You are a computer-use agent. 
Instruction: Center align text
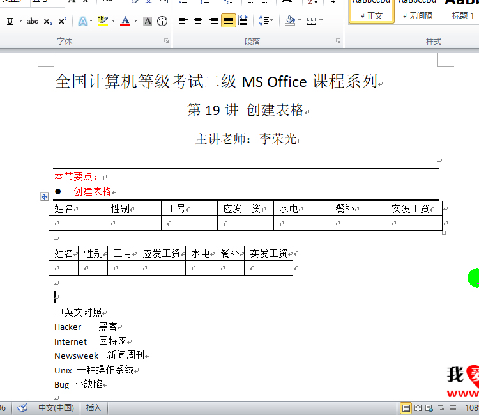[198, 20]
